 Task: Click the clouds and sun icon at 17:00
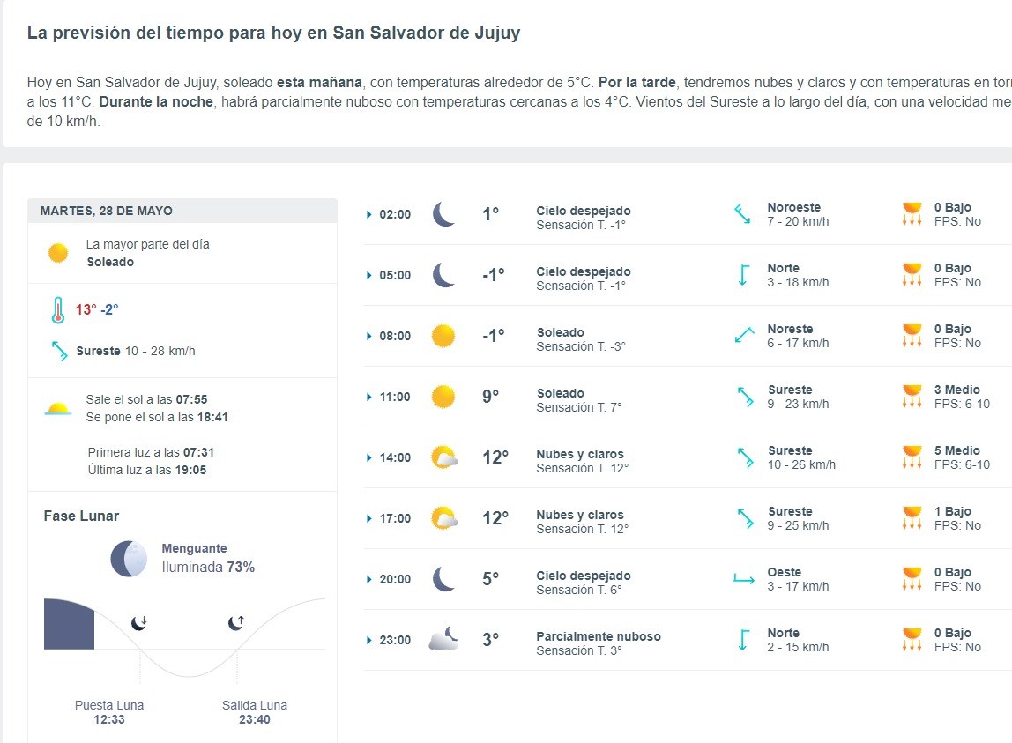443,517
